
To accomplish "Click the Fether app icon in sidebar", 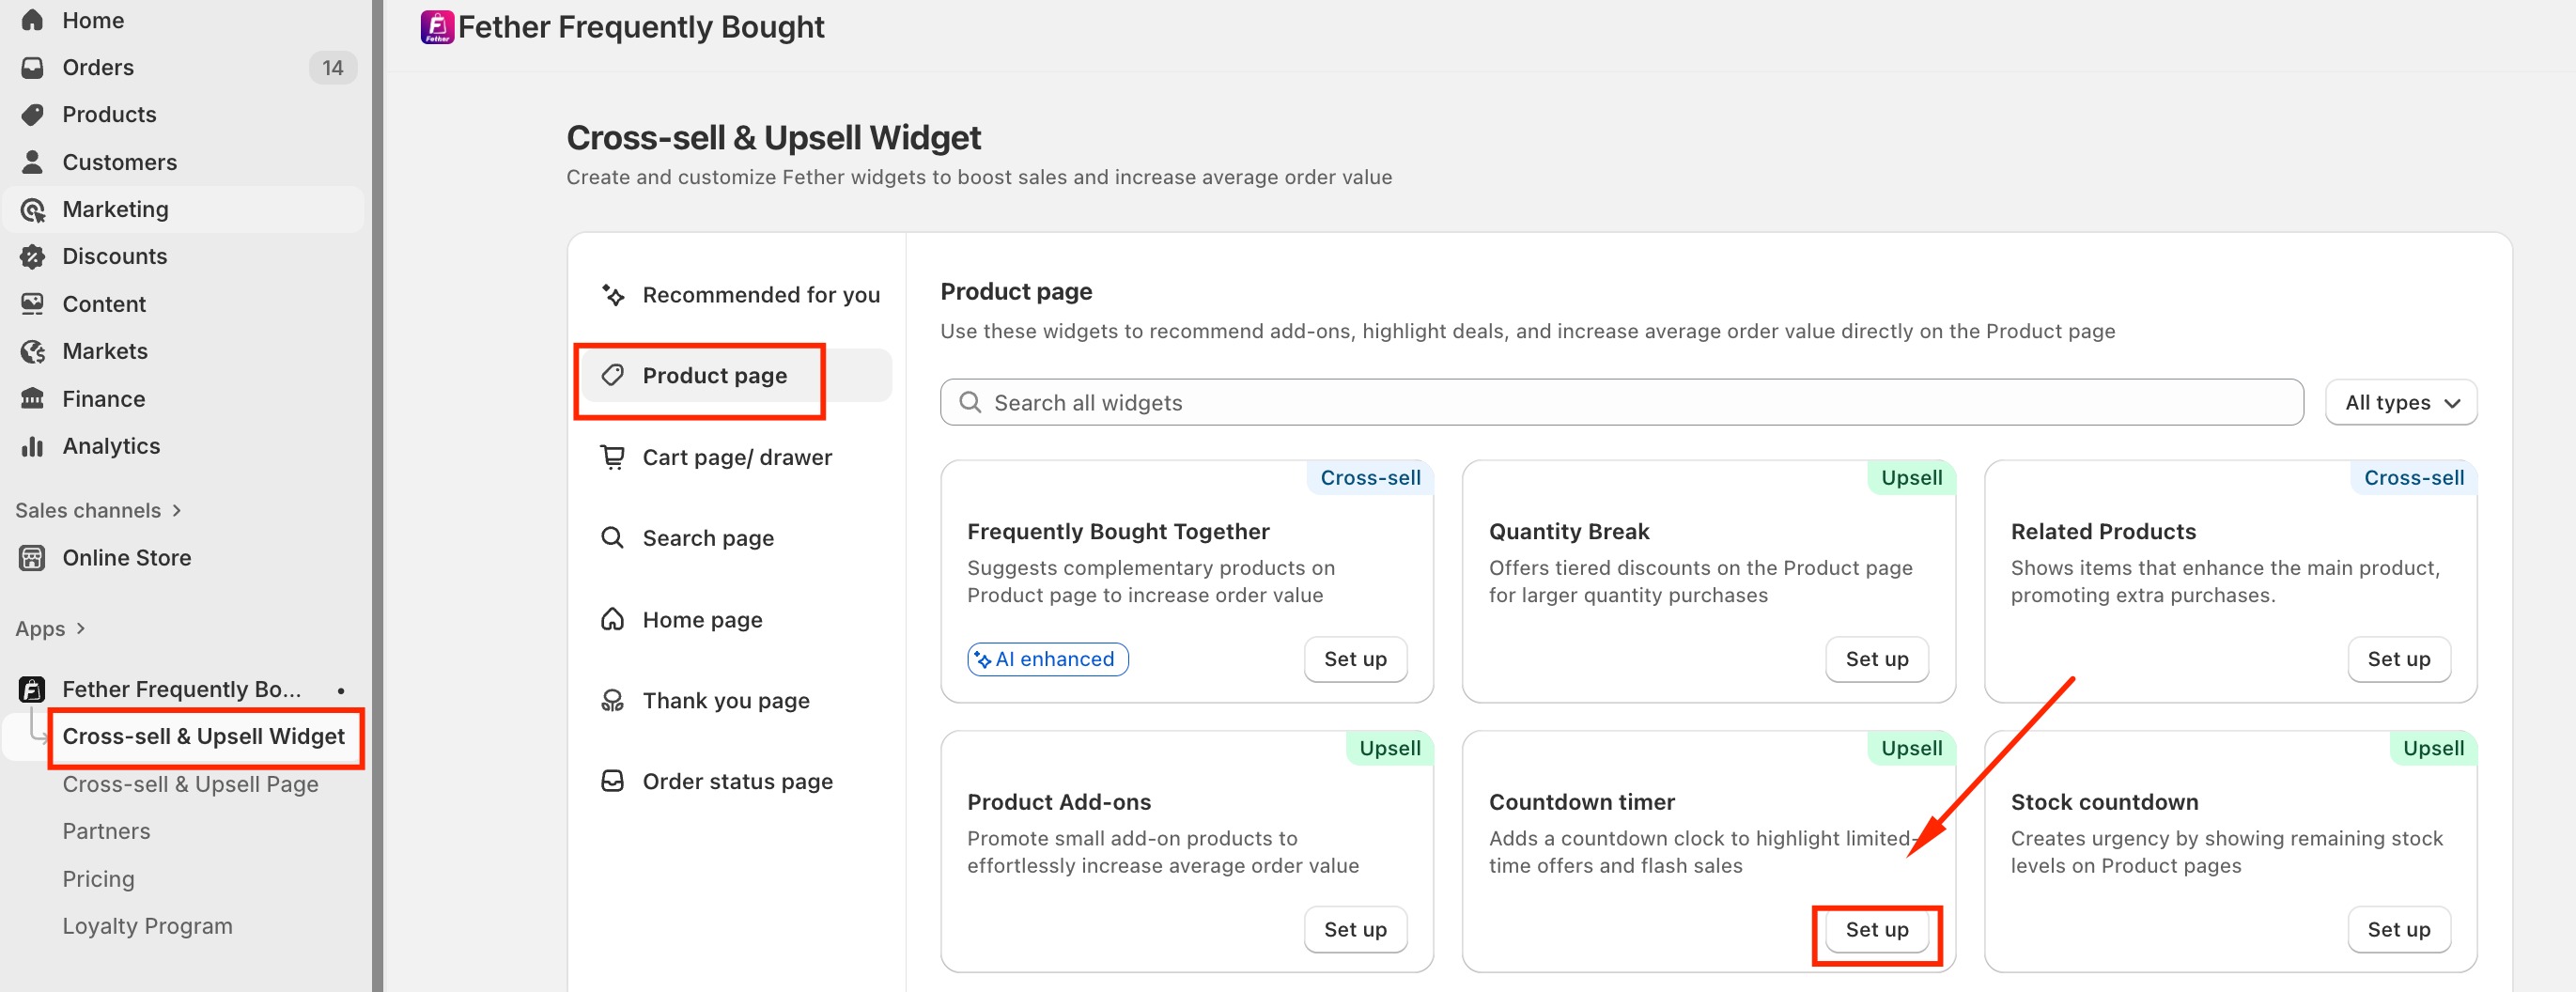I will click(32, 689).
